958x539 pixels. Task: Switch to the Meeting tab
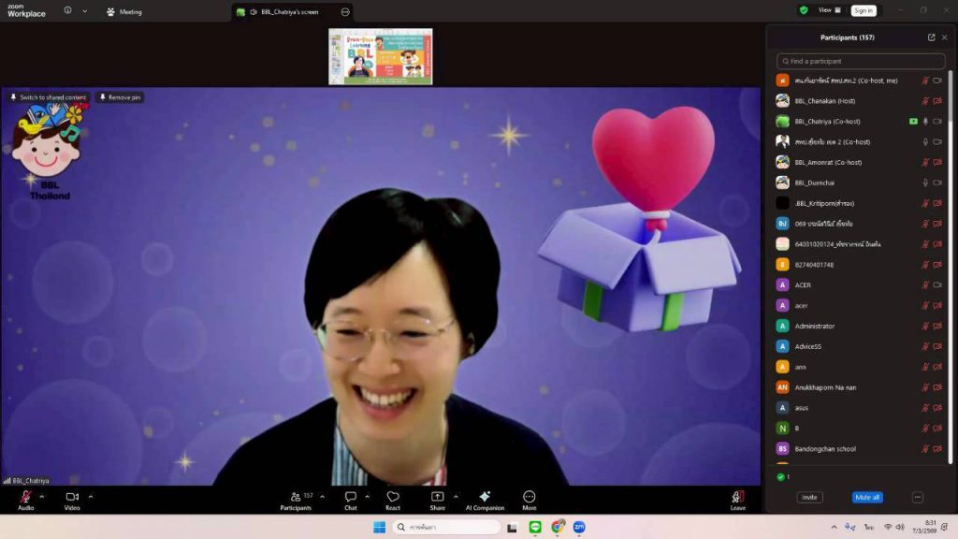(124, 12)
